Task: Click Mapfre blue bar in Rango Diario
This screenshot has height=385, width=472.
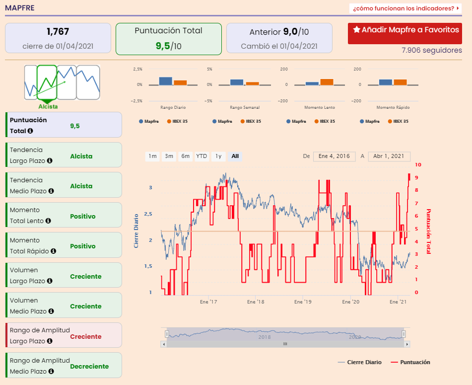Action: (x=166, y=81)
